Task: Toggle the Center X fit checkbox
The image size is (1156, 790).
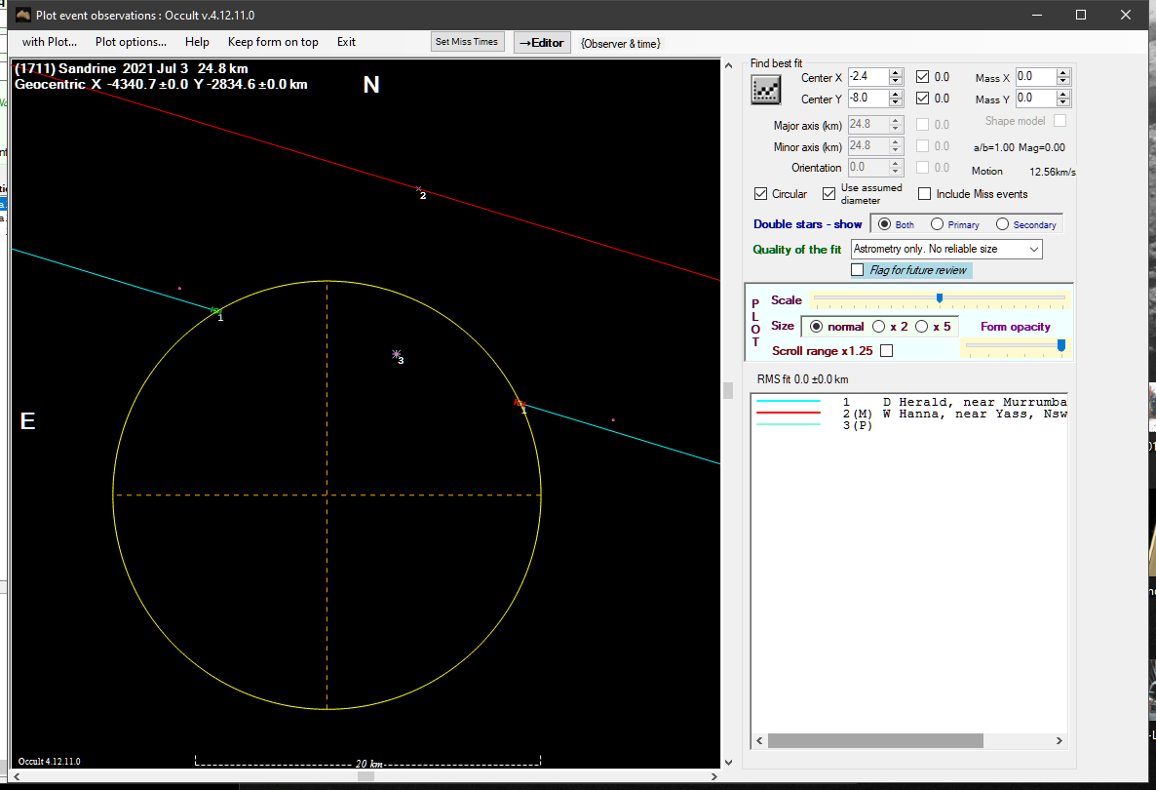Action: 922,77
